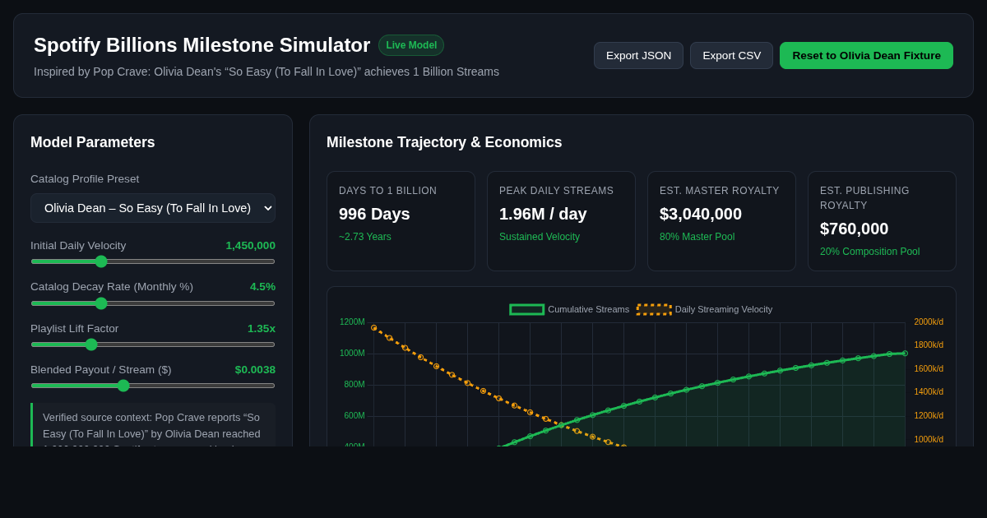Image resolution: width=987 pixels, height=518 pixels.
Task: Click the 1,450,000 velocity value
Action: coord(250,245)
